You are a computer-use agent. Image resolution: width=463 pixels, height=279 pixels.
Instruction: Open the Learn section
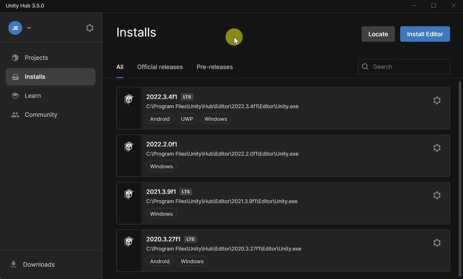[33, 95]
